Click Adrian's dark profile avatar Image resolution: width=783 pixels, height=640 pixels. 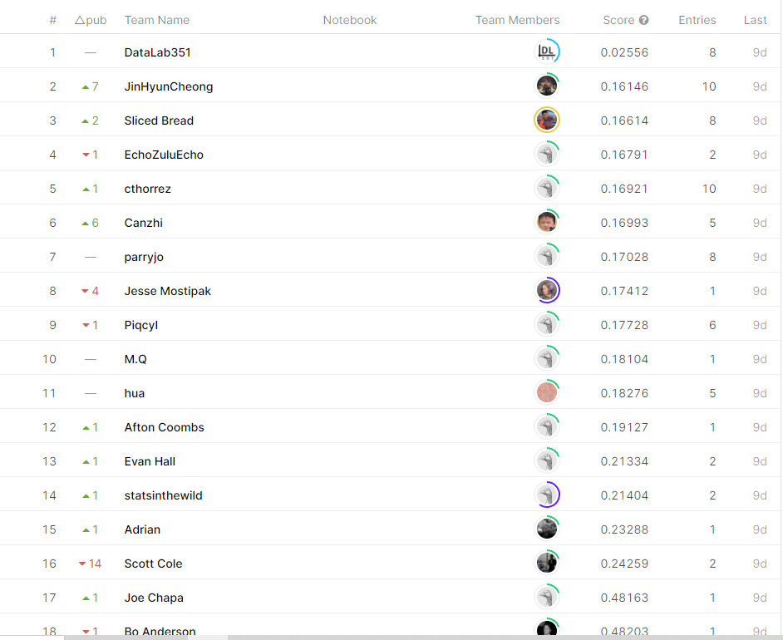point(546,529)
